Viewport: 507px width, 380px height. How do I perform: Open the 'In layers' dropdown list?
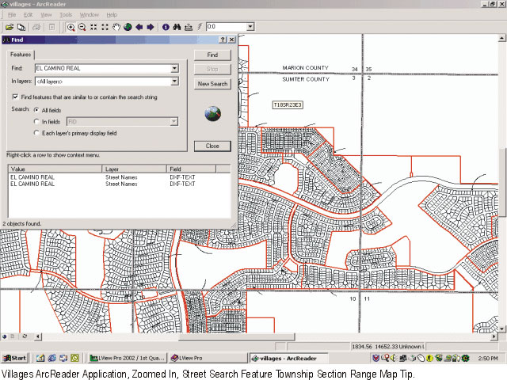click(174, 82)
